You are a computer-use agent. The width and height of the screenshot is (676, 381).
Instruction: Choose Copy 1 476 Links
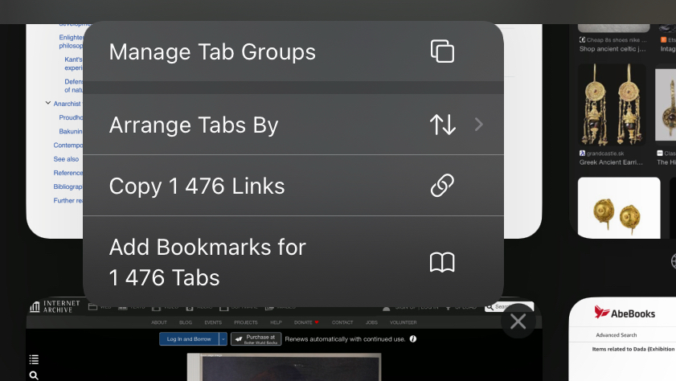point(197,186)
